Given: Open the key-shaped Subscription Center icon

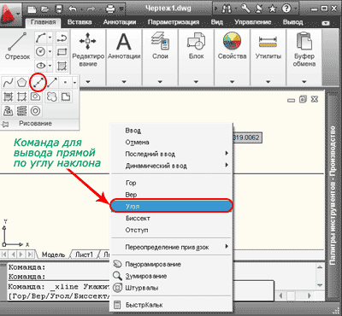Looking at the screenshot, I should tap(245, 9).
